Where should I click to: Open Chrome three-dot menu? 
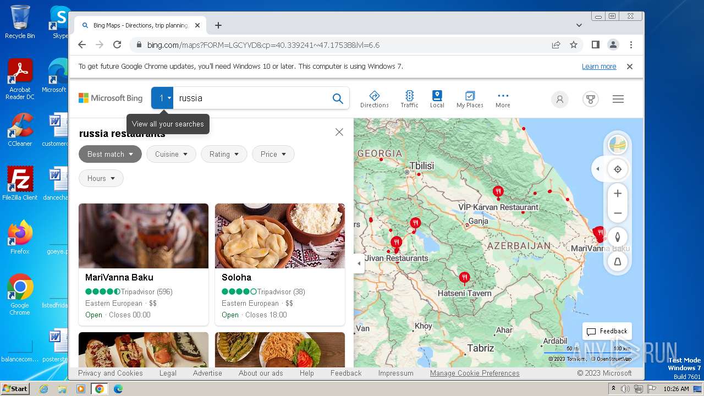[x=631, y=45]
